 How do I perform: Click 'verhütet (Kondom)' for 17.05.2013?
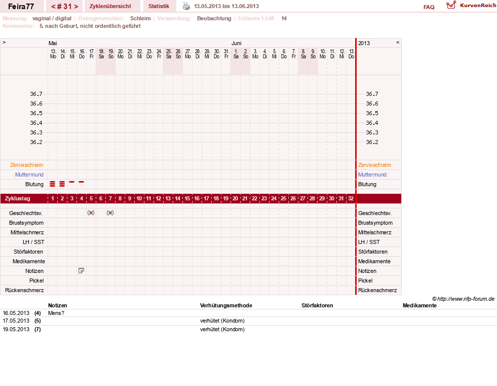pyautogui.click(x=222, y=321)
